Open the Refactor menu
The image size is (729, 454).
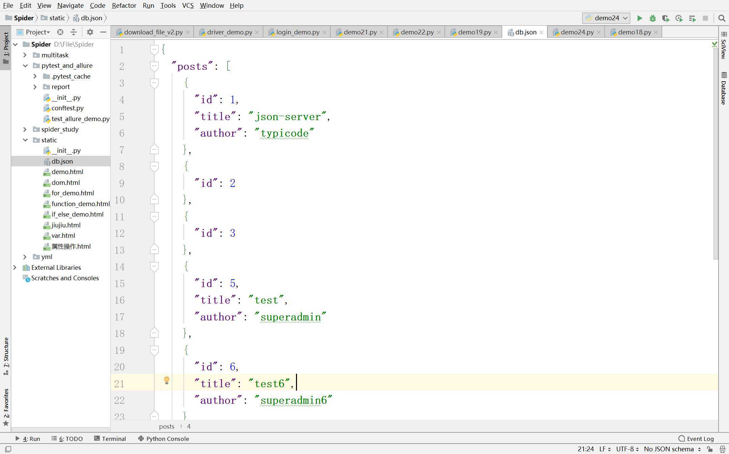tap(124, 5)
